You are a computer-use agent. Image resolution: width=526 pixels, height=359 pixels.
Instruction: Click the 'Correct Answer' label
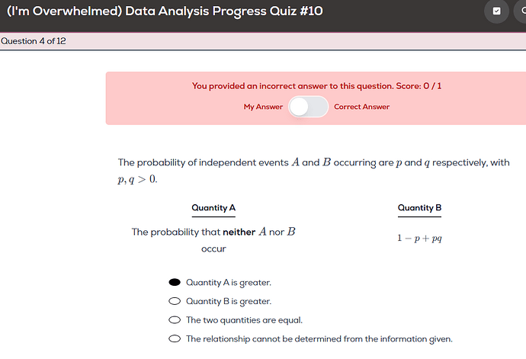point(361,107)
